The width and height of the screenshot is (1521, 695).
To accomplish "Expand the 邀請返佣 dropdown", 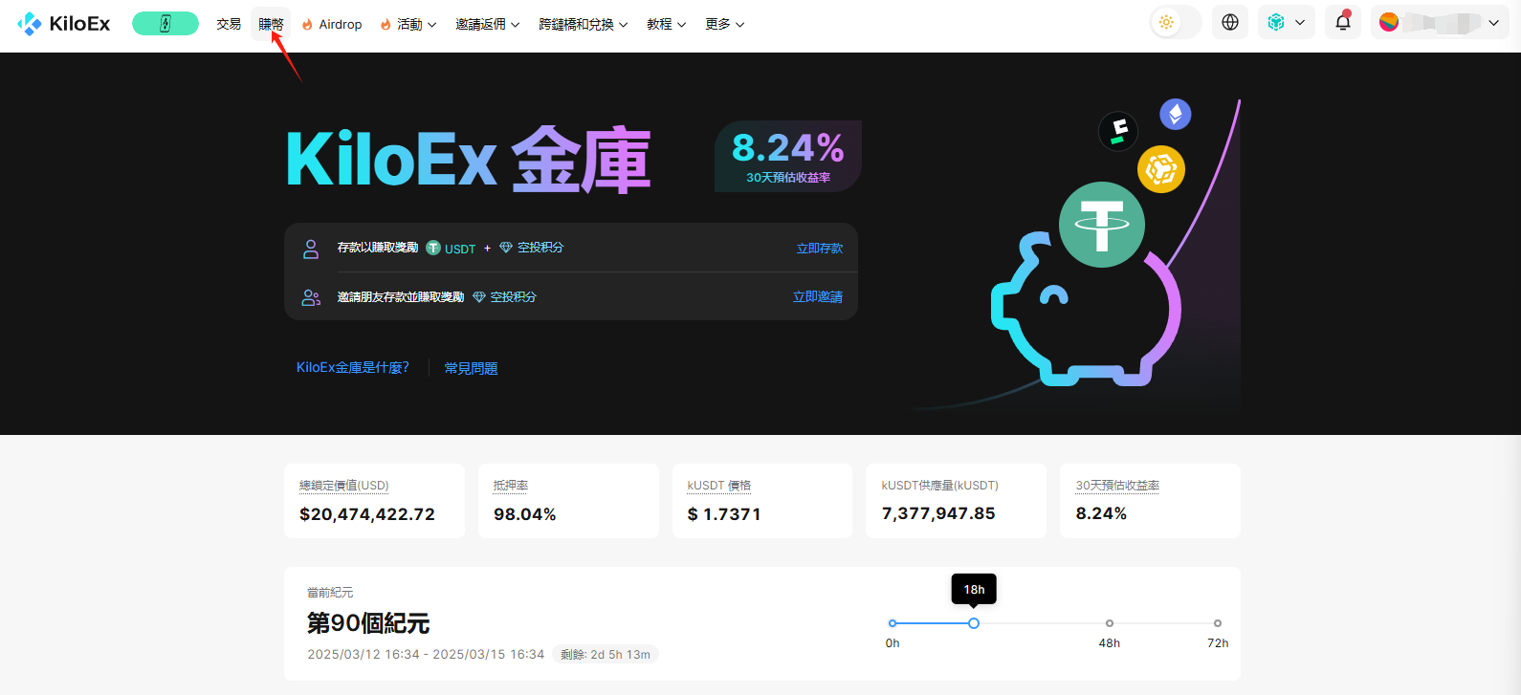I will 487,25.
